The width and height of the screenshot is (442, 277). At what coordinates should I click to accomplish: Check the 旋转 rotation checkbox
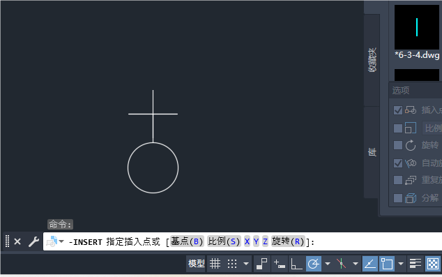pos(398,146)
